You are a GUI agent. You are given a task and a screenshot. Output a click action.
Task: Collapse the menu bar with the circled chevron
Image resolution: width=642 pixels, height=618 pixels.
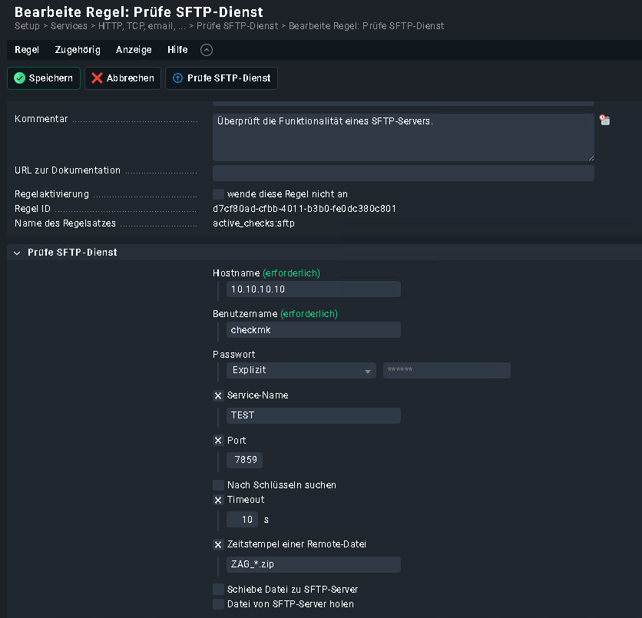click(x=206, y=50)
